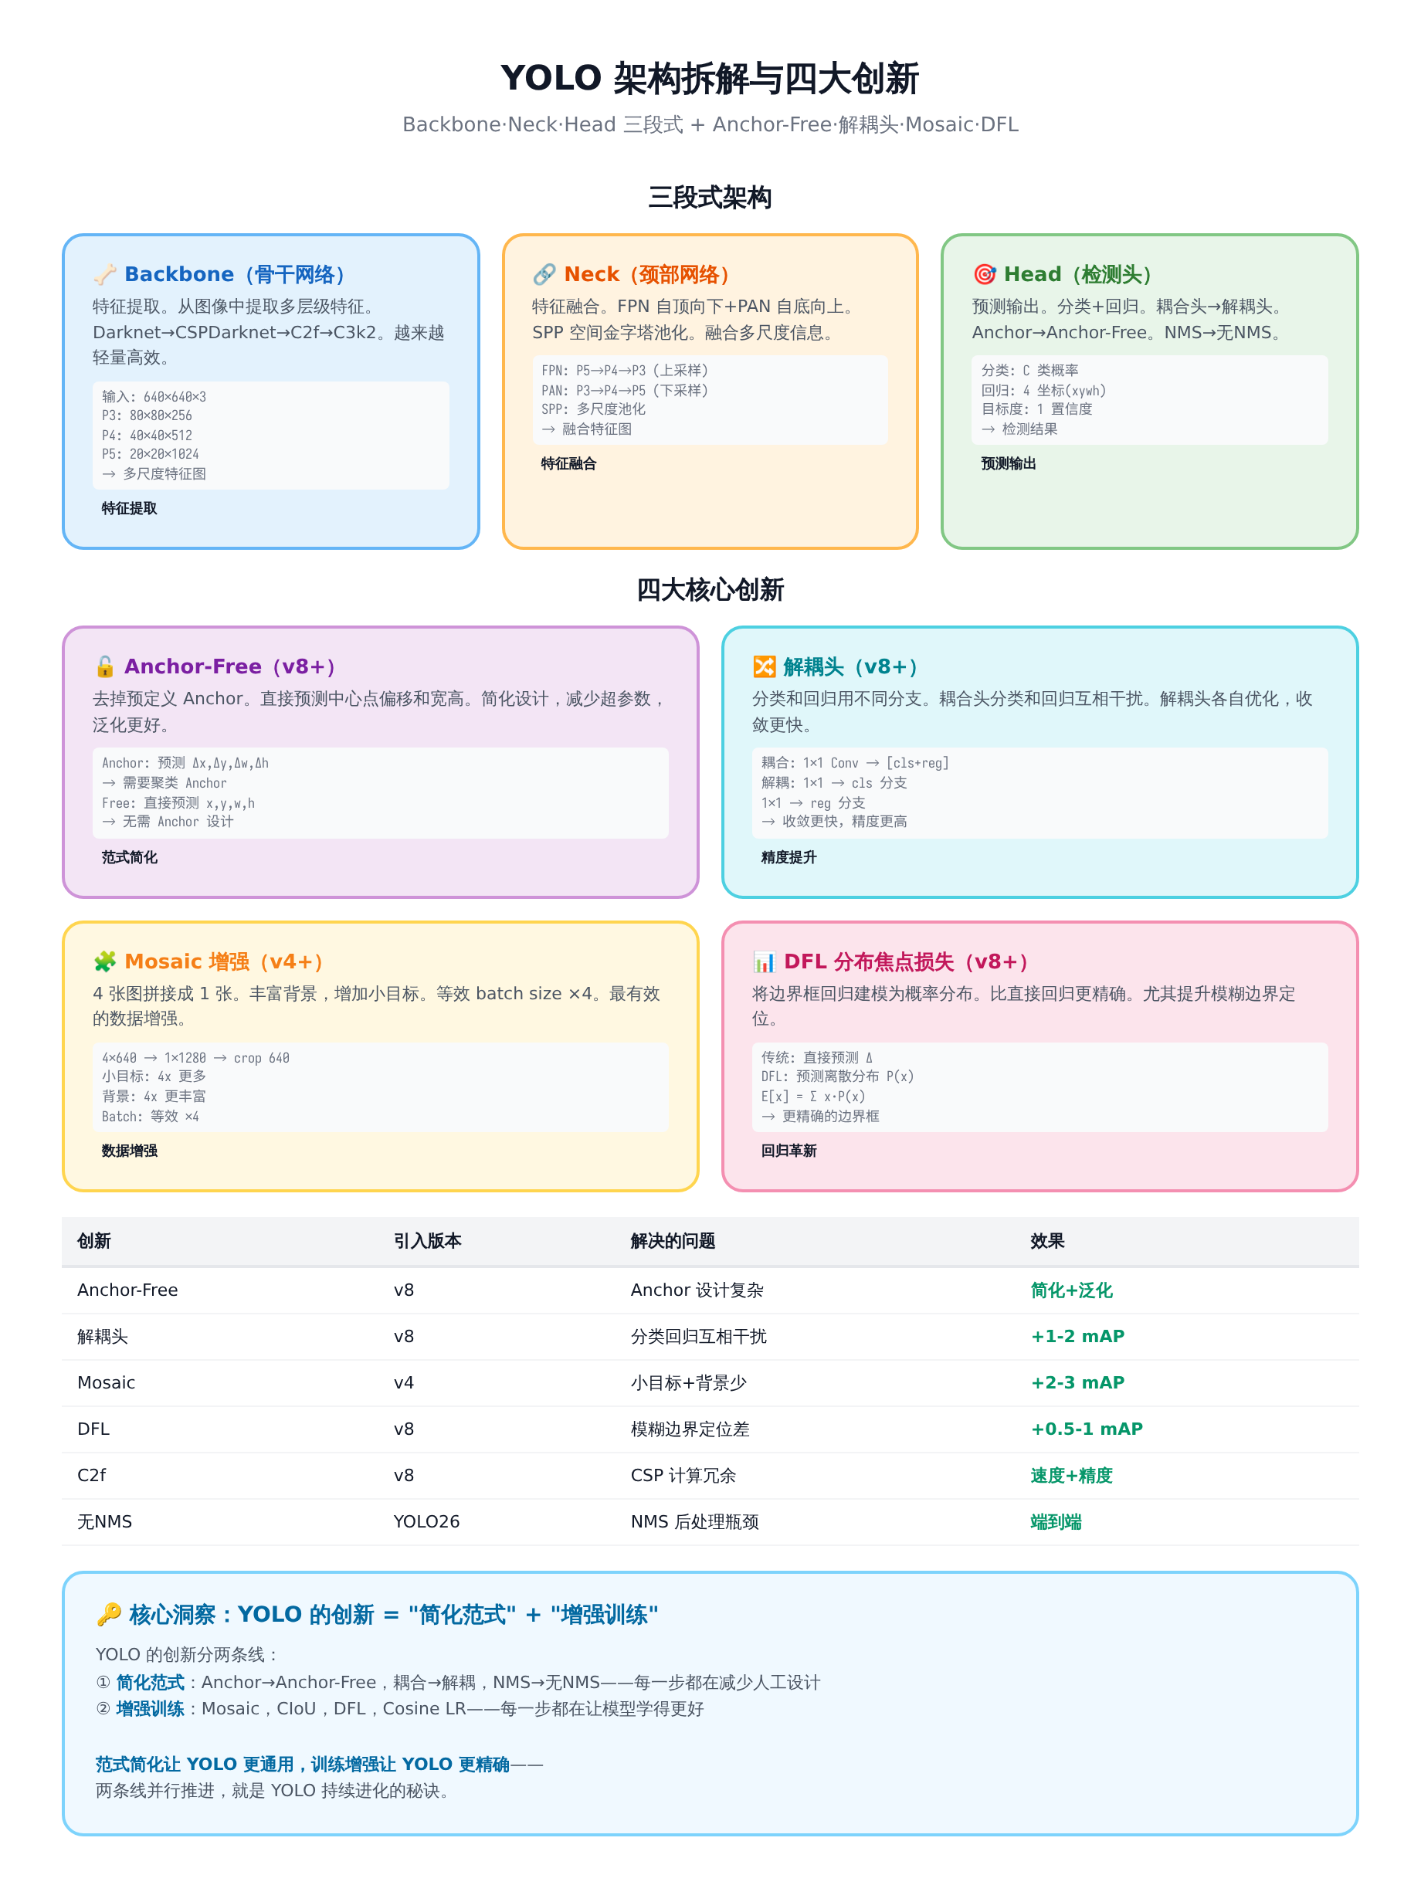Click the target icon beside Head heading
The image size is (1421, 1892).
(x=984, y=275)
